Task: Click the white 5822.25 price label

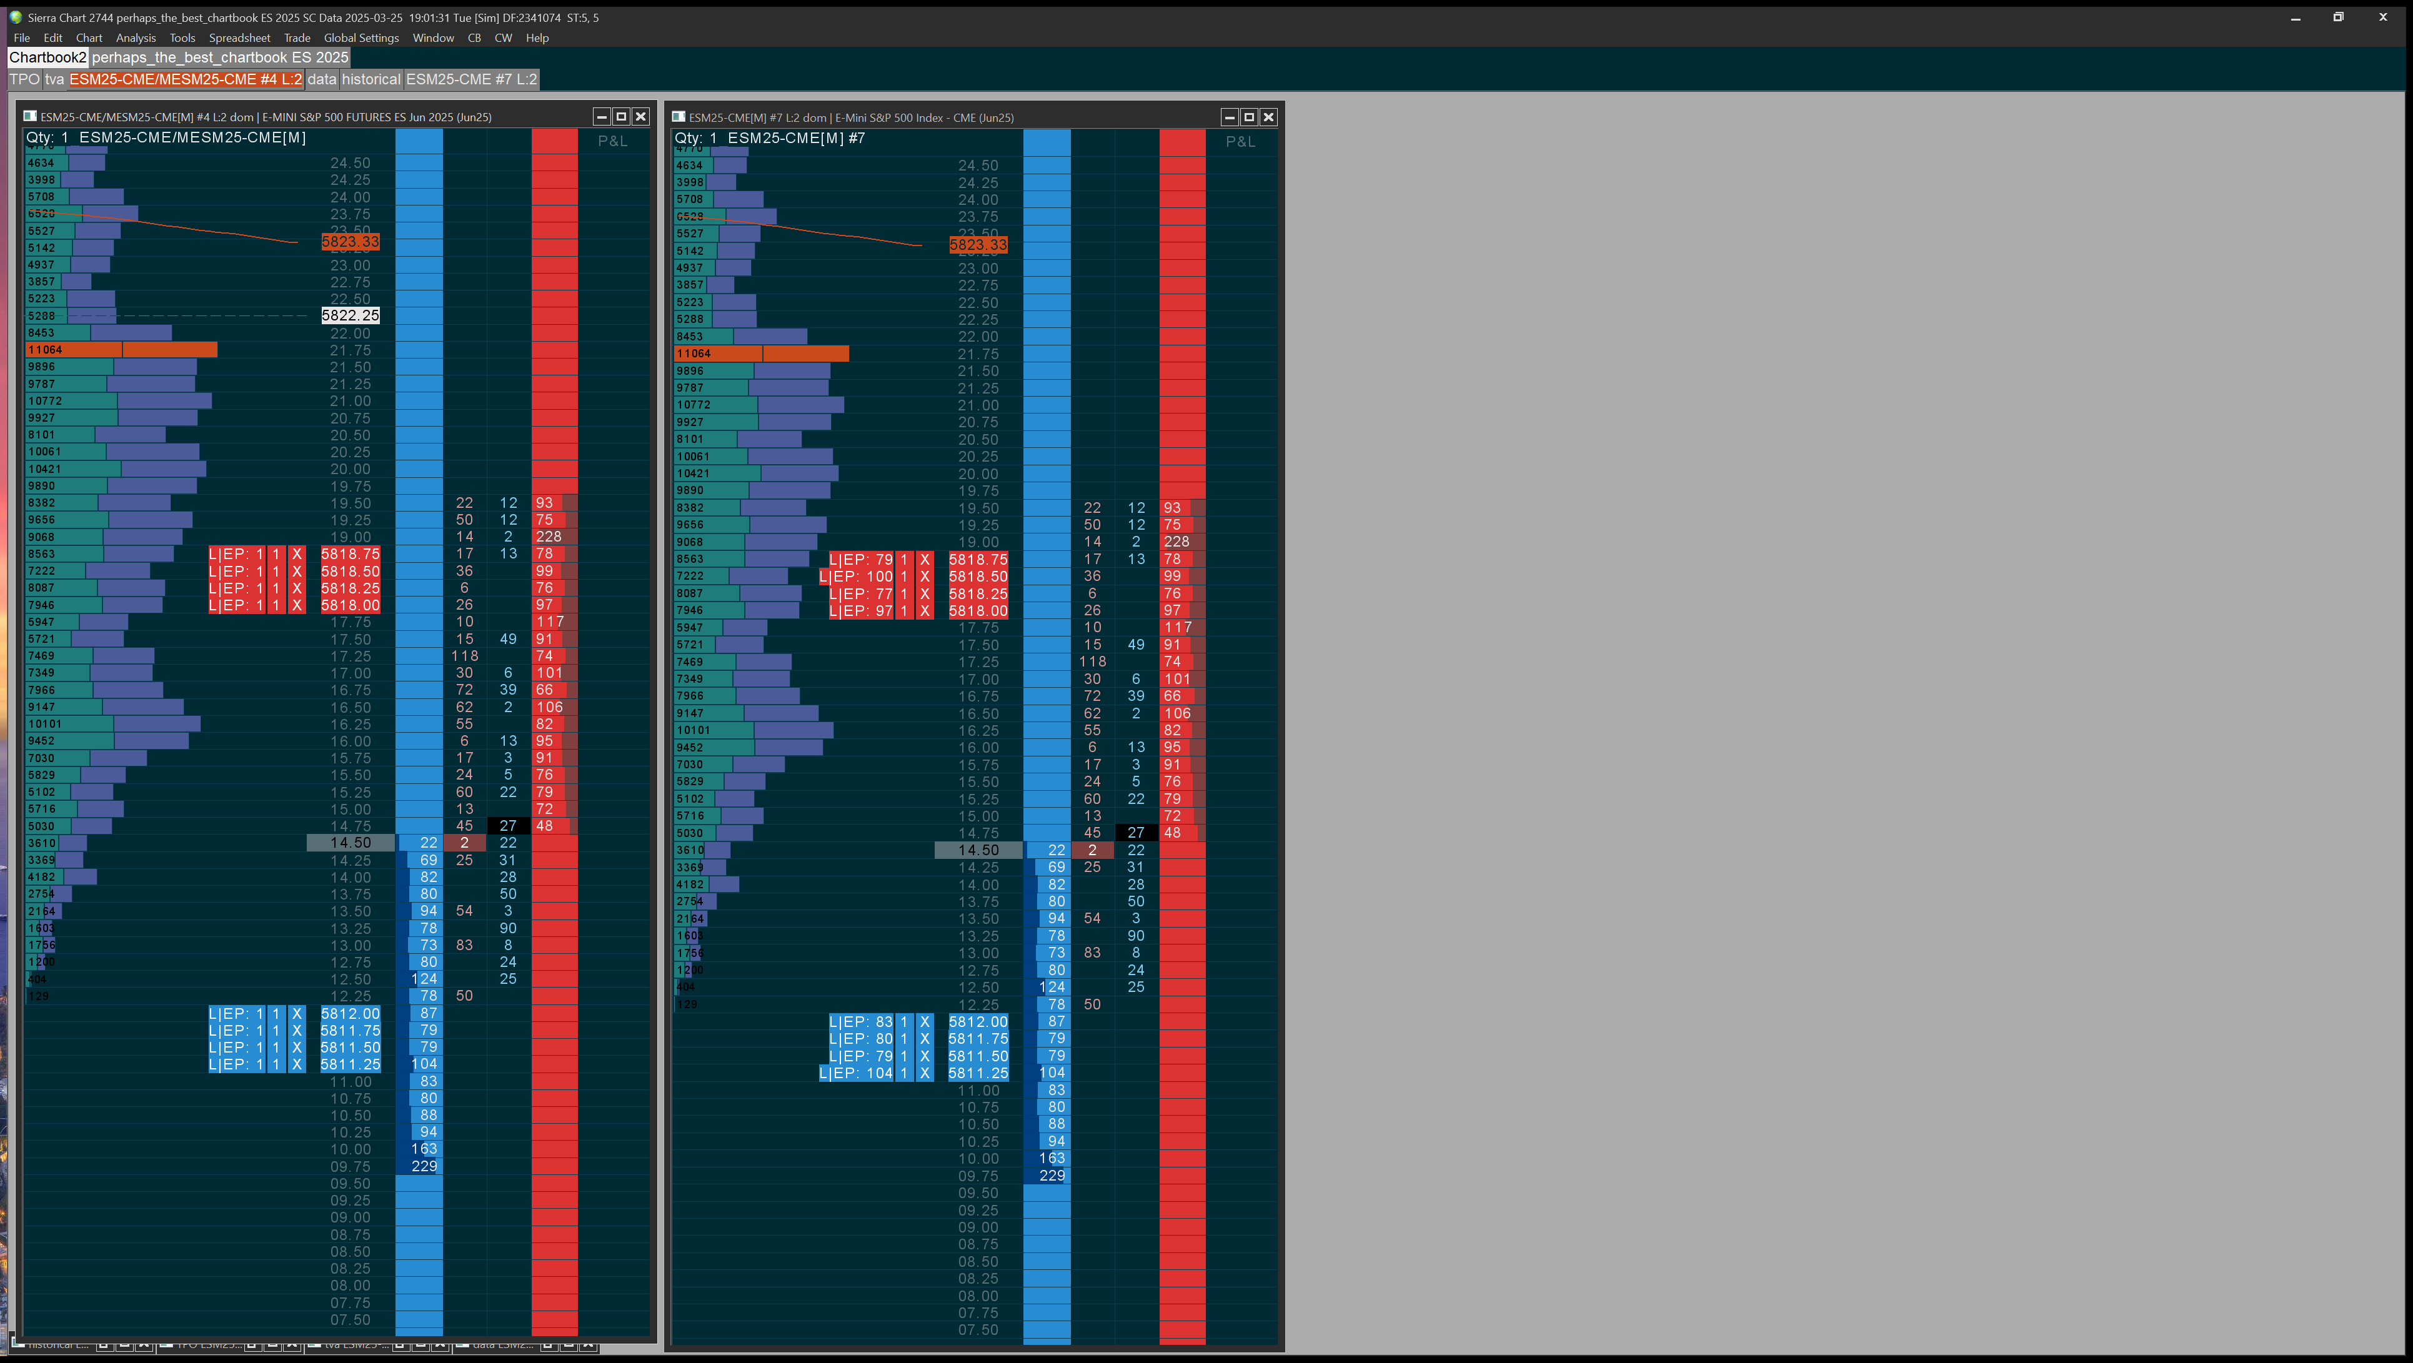Action: [351, 315]
